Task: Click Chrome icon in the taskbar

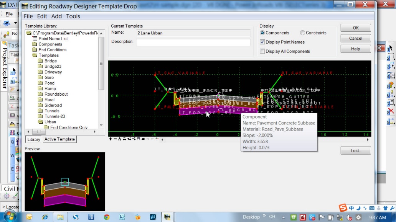Action: click(x=107, y=217)
